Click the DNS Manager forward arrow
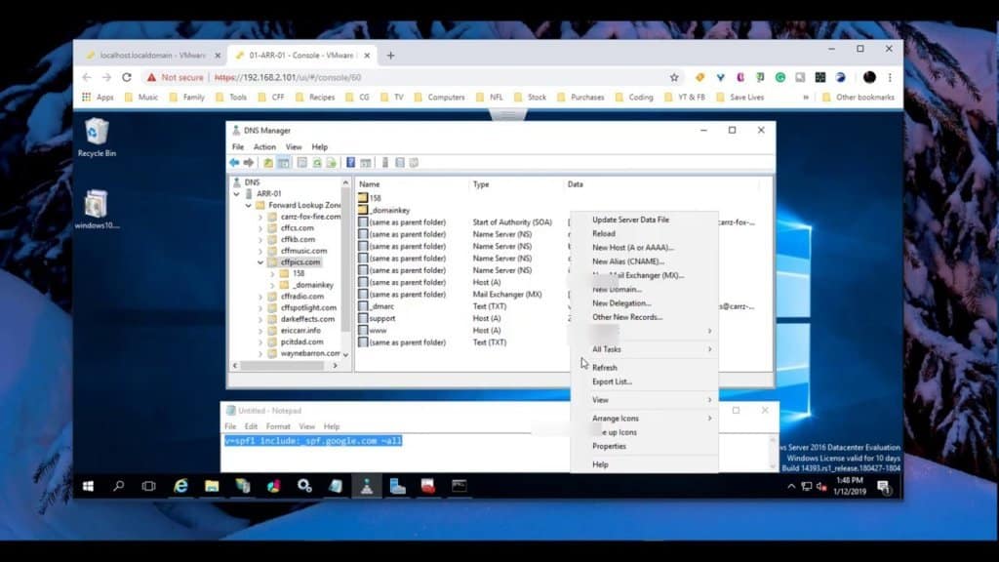This screenshot has height=562, width=999. click(249, 163)
